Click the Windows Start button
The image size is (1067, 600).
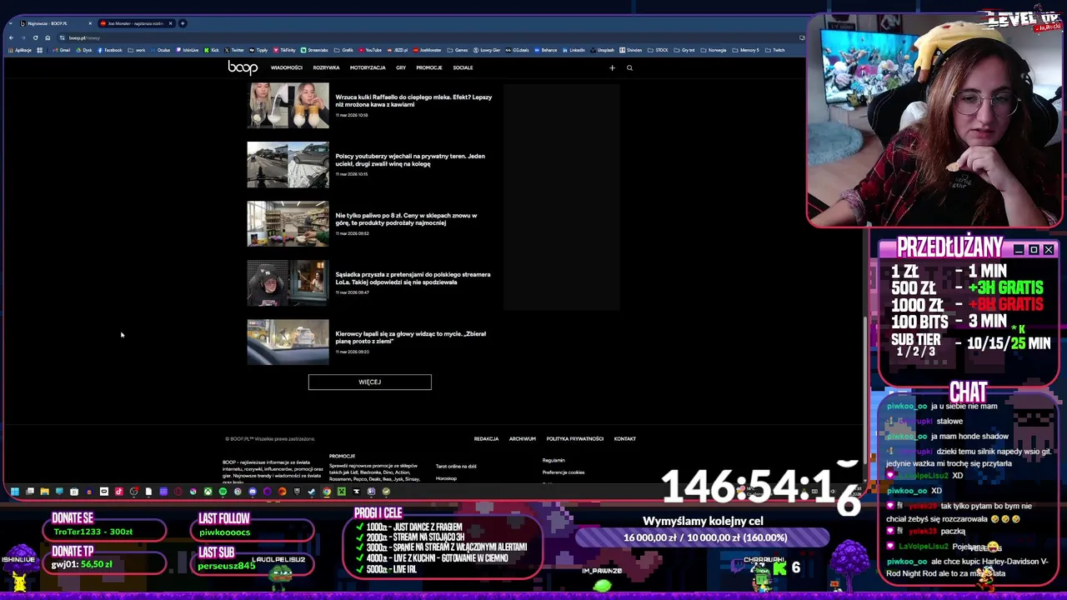pyautogui.click(x=14, y=492)
